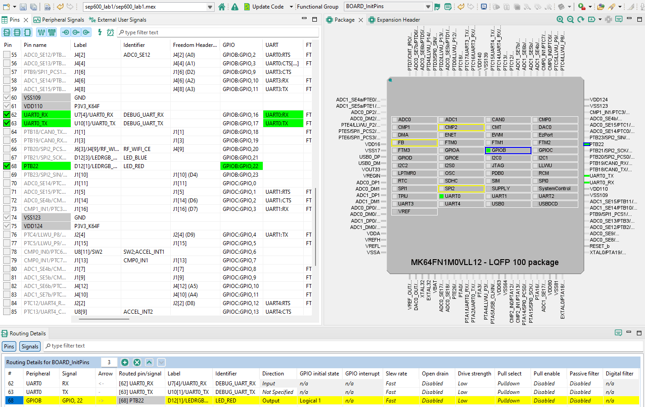
Task: Zoom out on the package diagram
Action: point(570,19)
